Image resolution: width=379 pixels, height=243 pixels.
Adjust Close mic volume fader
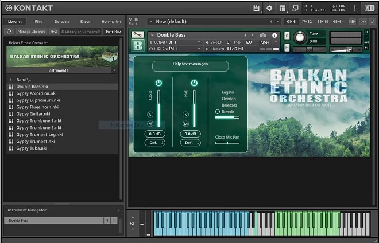point(158,108)
